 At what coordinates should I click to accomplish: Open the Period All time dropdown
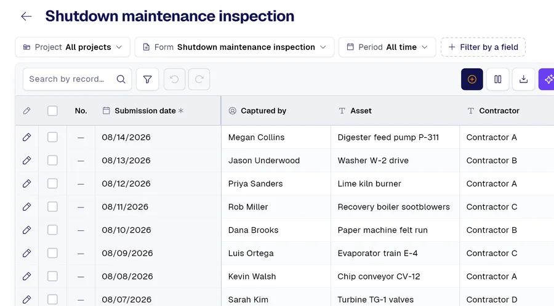click(x=387, y=47)
